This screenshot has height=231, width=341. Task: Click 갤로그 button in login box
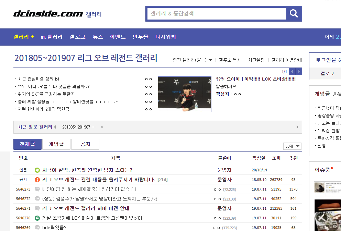327,74
